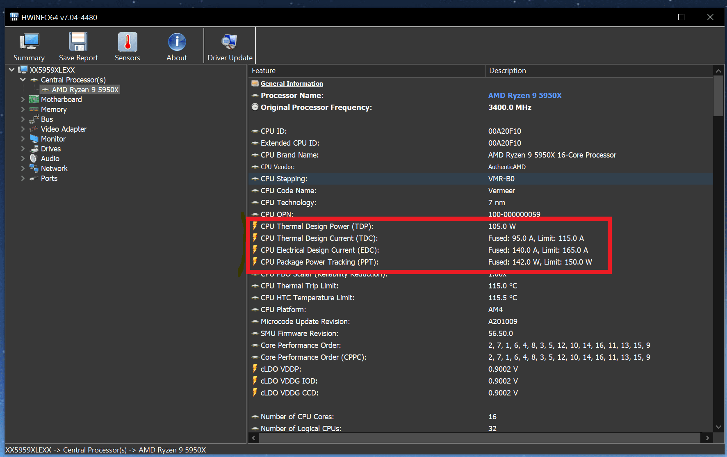Image resolution: width=727 pixels, height=457 pixels.
Task: Select the CPU Stepping row
Action: pos(481,179)
